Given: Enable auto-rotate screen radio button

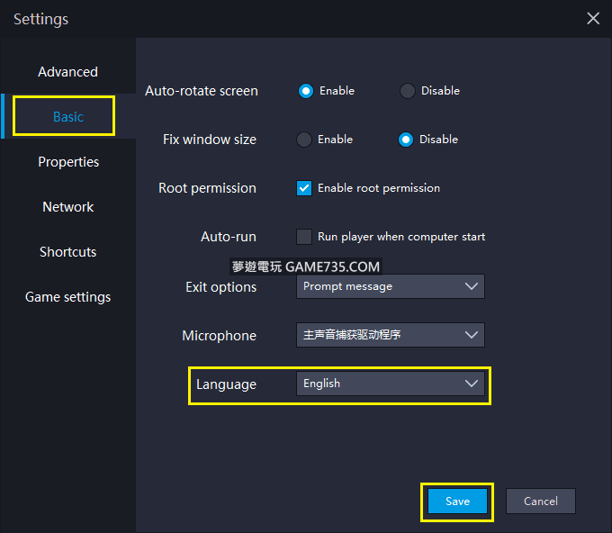Looking at the screenshot, I should pos(305,91).
